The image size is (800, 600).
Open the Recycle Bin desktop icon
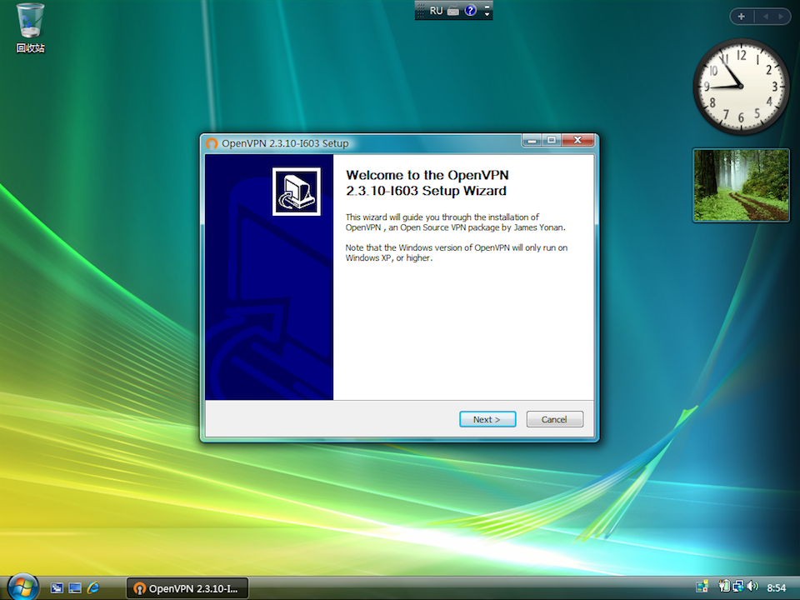[x=30, y=28]
